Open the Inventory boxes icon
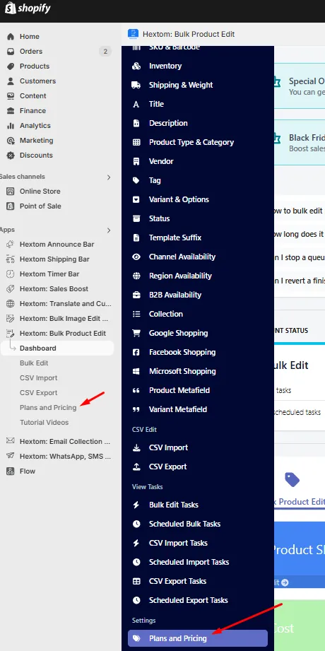The image size is (325, 651). pyautogui.click(x=136, y=66)
